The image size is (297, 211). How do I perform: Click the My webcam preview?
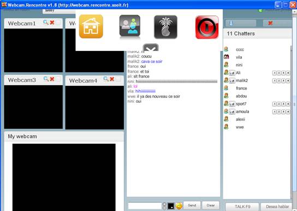[64, 177]
